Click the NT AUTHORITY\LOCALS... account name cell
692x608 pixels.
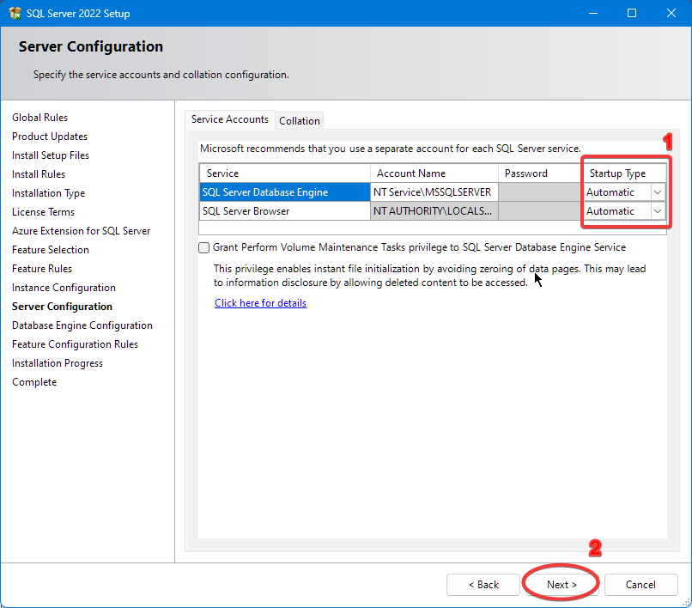click(x=434, y=211)
